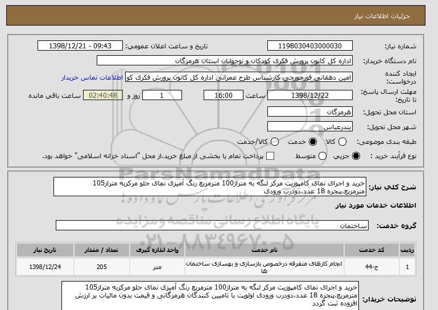Click the announcement date field 1398/12/21 - 09:43

tap(80, 46)
